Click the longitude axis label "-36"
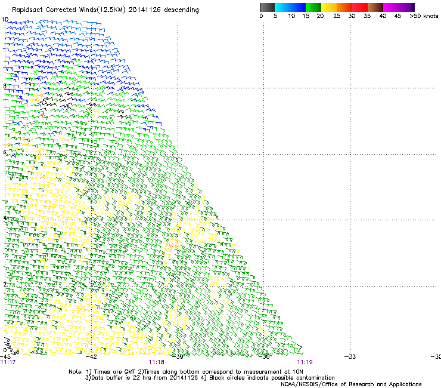 tap(264, 357)
